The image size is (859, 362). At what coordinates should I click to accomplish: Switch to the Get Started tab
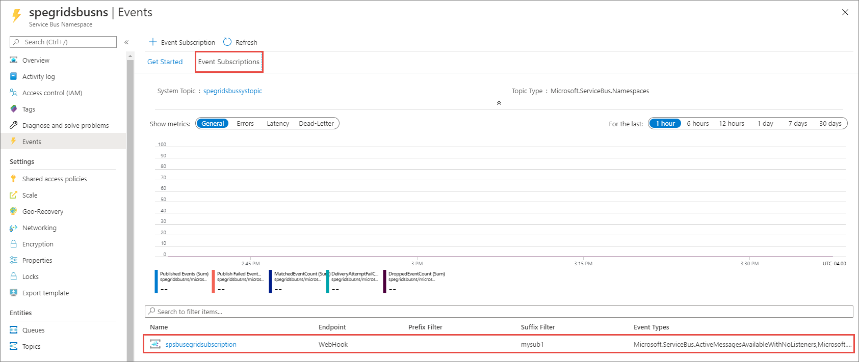165,62
